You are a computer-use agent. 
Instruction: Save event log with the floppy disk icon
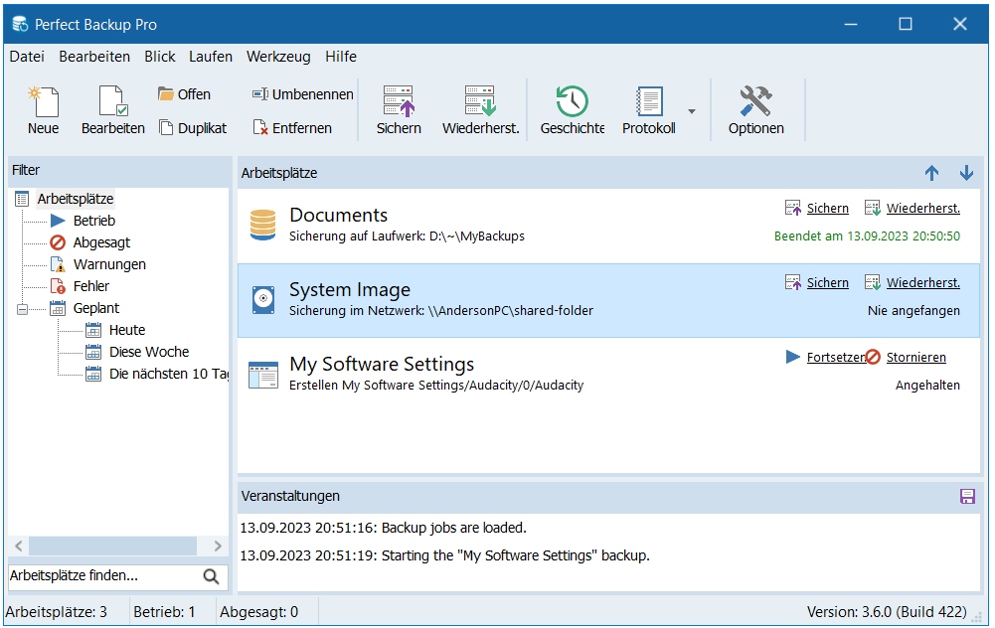tap(967, 496)
